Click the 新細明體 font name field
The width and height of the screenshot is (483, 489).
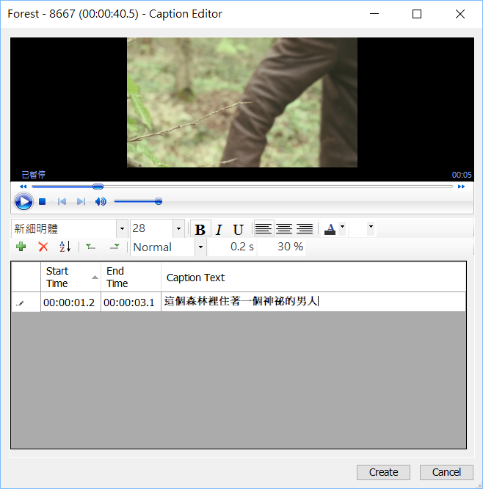pos(64,228)
